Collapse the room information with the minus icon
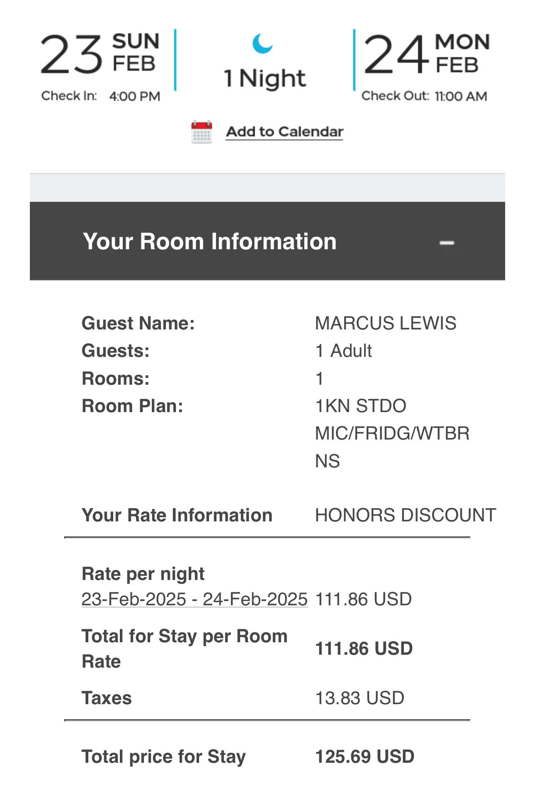 [x=447, y=243]
